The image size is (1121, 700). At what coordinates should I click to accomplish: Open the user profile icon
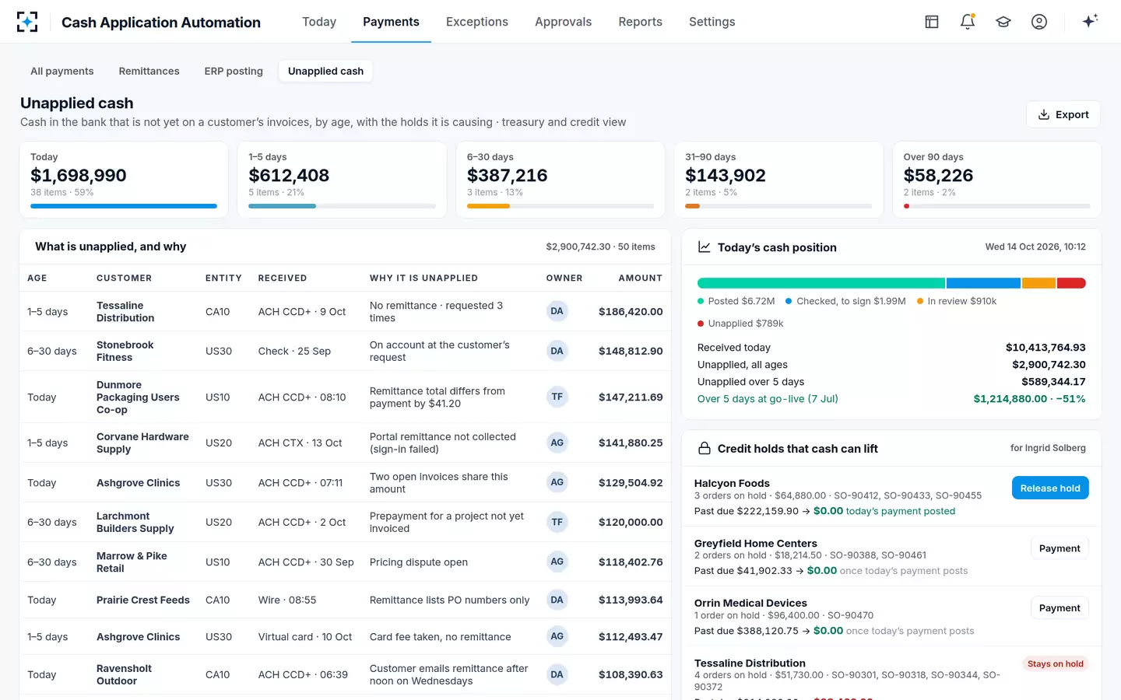point(1039,22)
